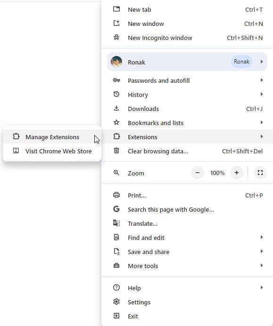Viewport: 273px width, 326px height.
Task: Choose Exit to quit Chrome
Action: click(x=187, y=316)
